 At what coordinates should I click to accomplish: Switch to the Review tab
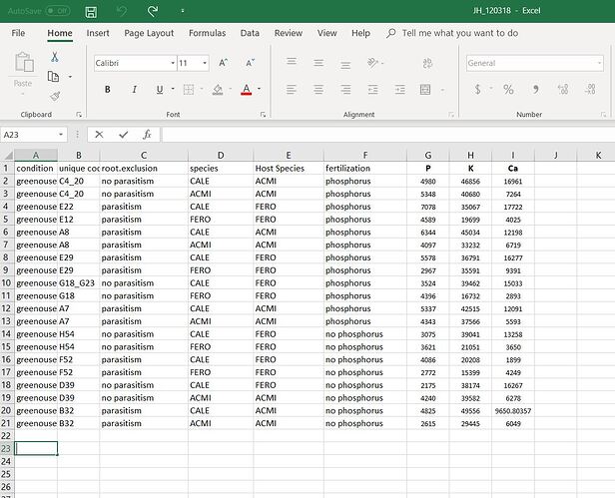(288, 33)
